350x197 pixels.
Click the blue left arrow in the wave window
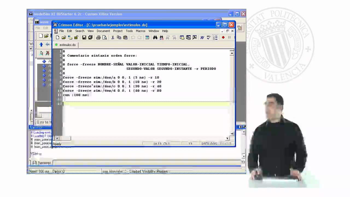[x=48, y=44]
